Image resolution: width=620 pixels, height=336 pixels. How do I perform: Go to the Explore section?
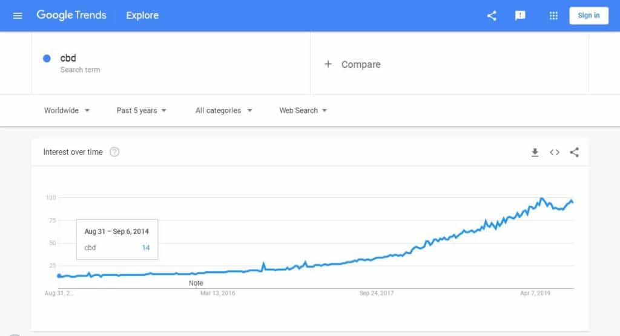point(142,15)
